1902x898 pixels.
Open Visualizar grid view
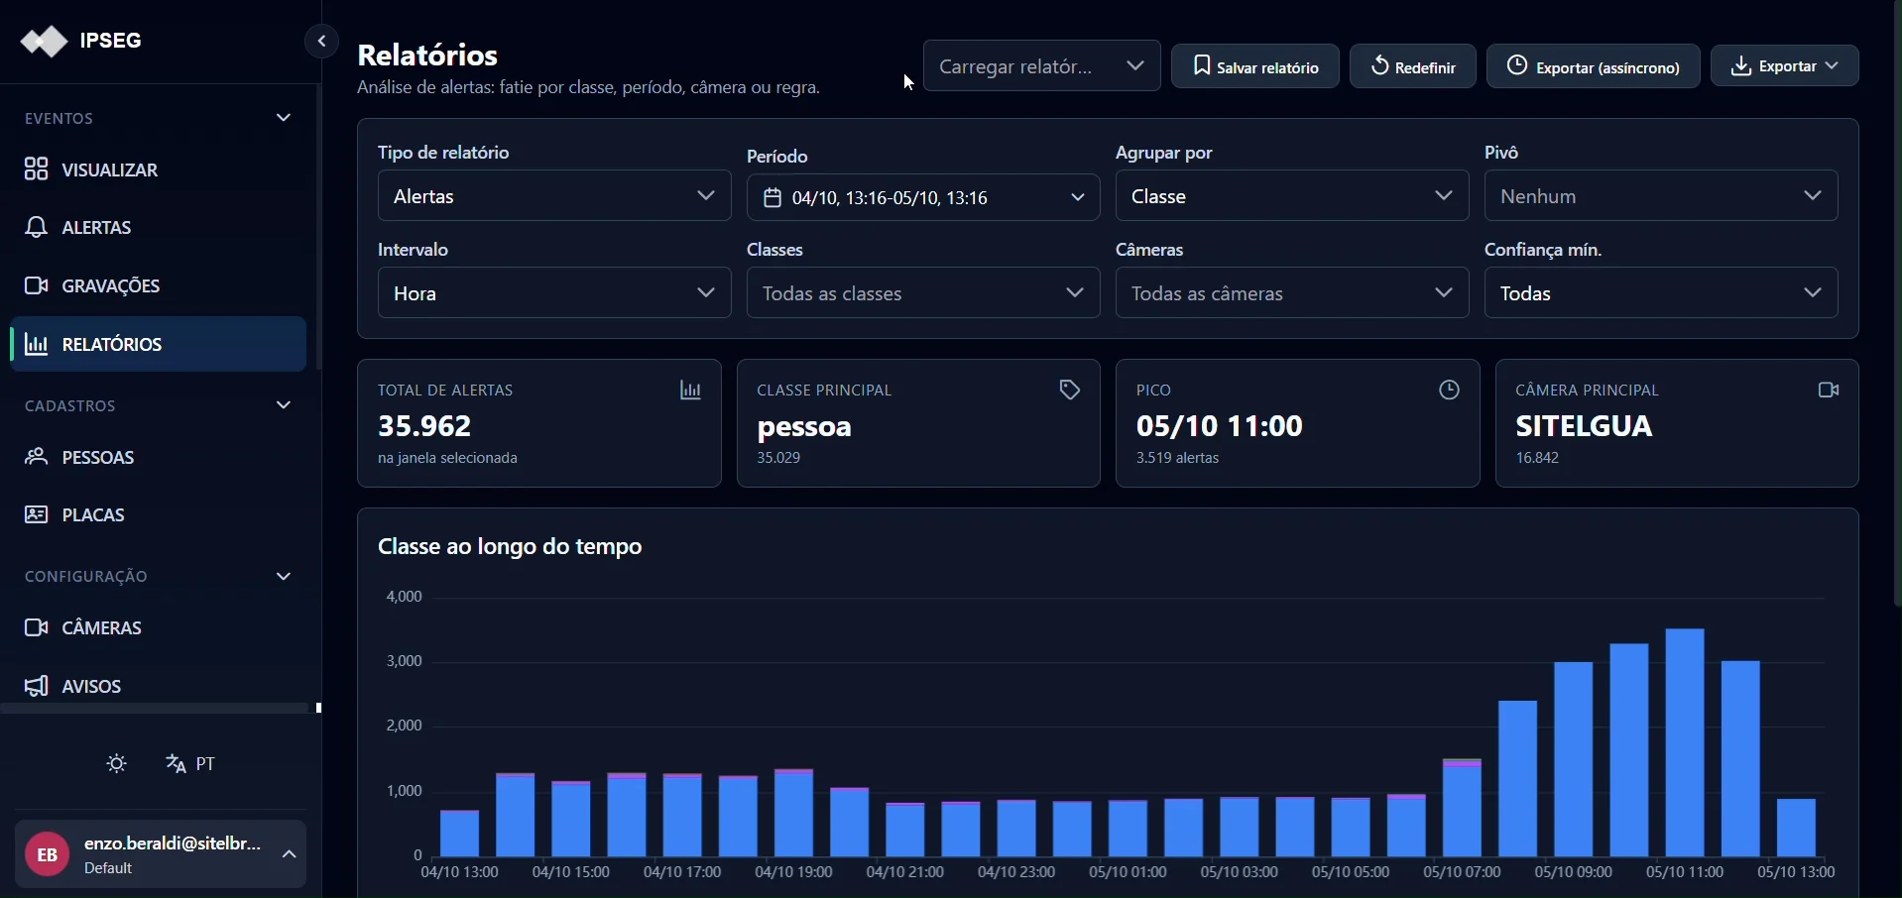159,170
